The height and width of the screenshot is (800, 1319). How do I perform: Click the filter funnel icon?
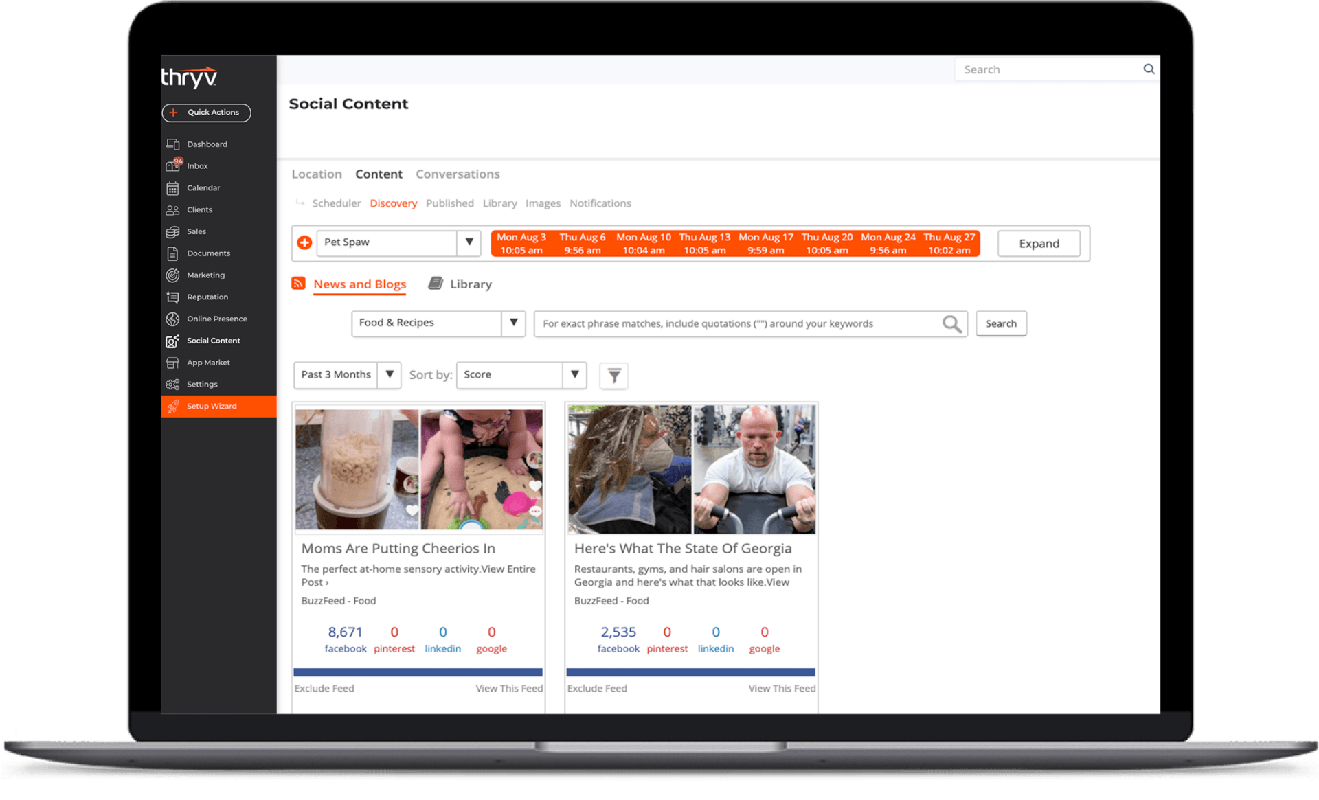tap(614, 376)
